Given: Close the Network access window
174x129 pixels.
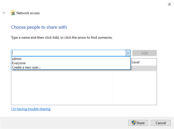Looking at the screenshot, I should tap(169, 4).
